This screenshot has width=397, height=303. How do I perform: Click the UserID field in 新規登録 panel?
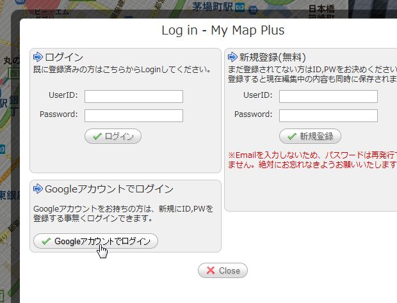(x=328, y=97)
